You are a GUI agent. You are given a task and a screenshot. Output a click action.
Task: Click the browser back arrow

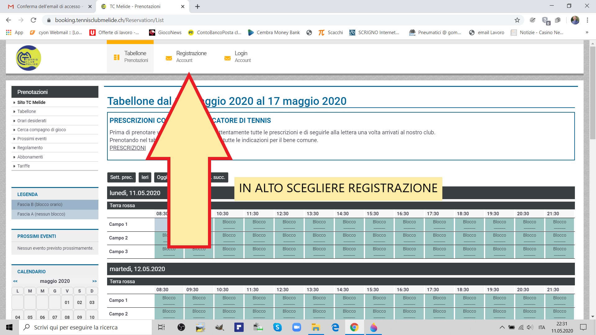pos(8,20)
